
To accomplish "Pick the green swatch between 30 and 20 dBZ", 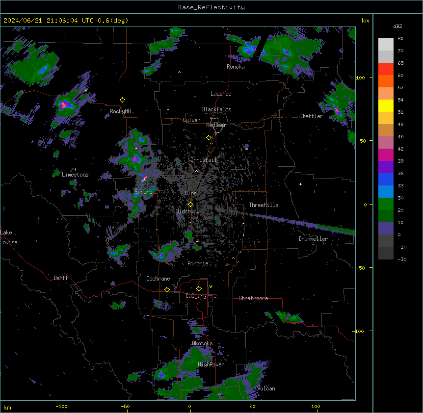I will pos(386,204).
